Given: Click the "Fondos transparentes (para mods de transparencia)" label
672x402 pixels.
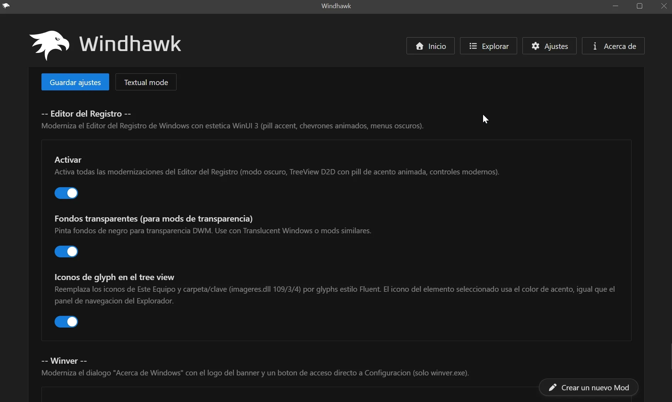Looking at the screenshot, I should coord(153,219).
